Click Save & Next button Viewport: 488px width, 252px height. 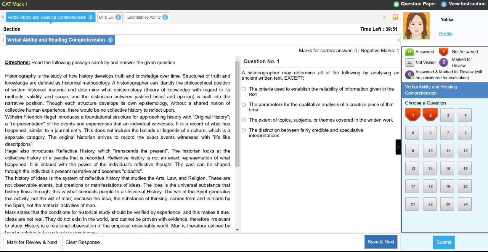pos(381,242)
